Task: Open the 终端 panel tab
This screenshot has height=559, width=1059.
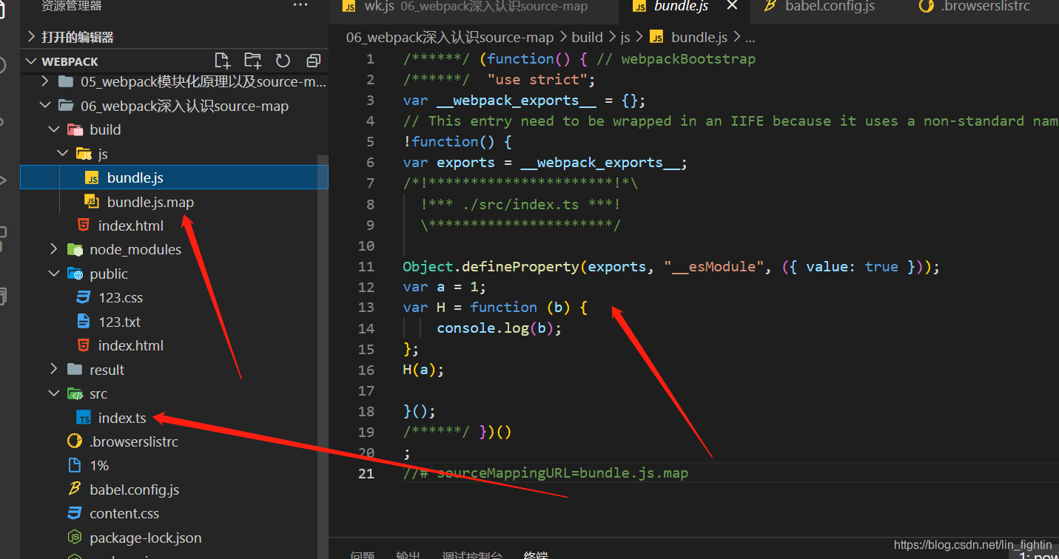Action: coord(534,555)
